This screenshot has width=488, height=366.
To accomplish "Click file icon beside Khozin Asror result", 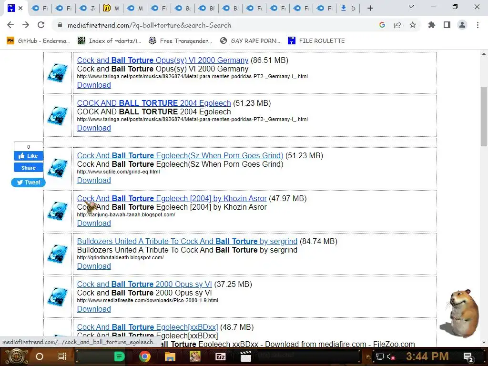I will coord(58,211).
